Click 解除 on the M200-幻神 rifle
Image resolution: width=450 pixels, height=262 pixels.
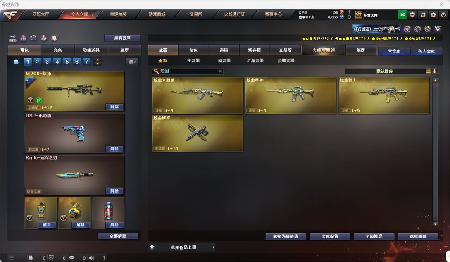(x=114, y=107)
